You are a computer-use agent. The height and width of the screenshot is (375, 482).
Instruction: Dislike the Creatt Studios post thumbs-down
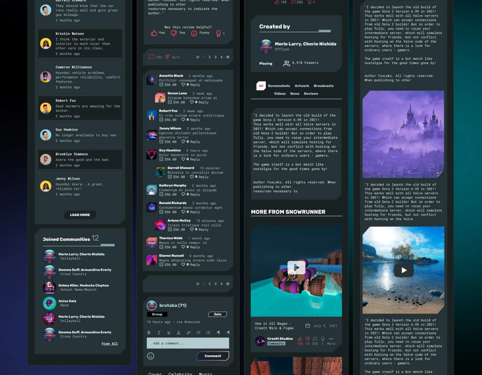pos(307,339)
